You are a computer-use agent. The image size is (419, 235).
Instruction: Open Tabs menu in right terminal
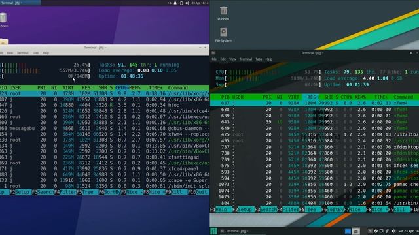pos(259,59)
